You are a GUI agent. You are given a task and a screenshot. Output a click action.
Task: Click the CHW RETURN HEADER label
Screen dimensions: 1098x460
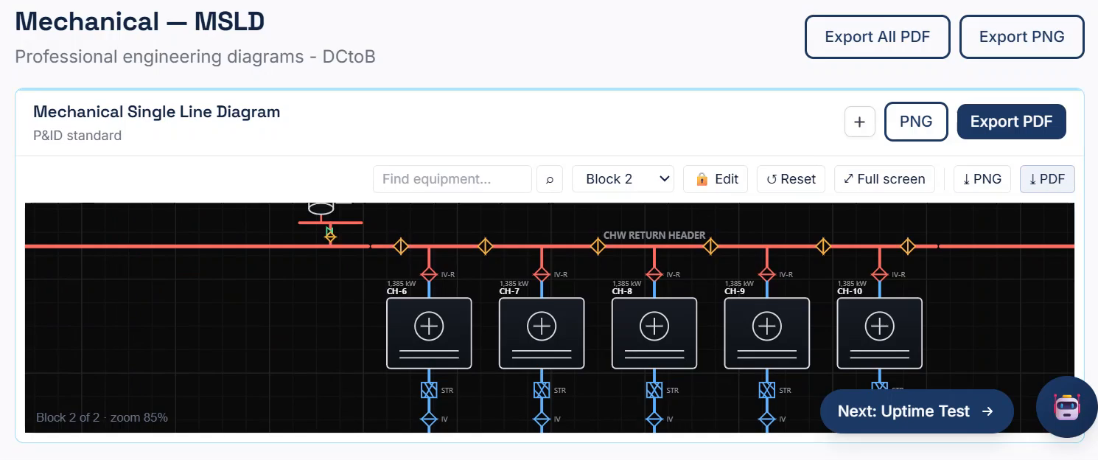pyautogui.click(x=654, y=235)
